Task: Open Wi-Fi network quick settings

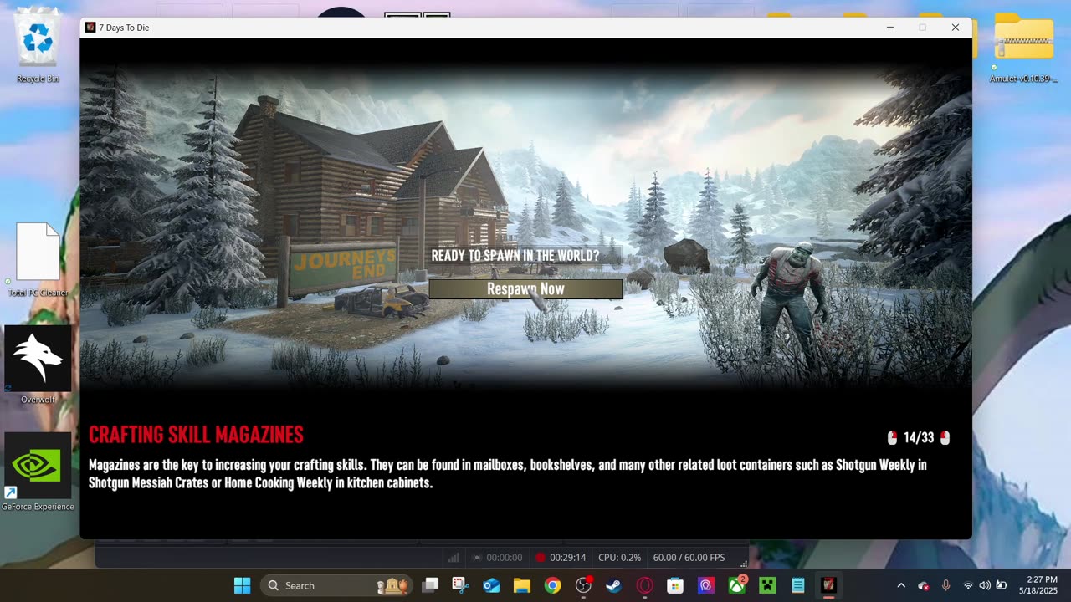Action: (x=968, y=585)
